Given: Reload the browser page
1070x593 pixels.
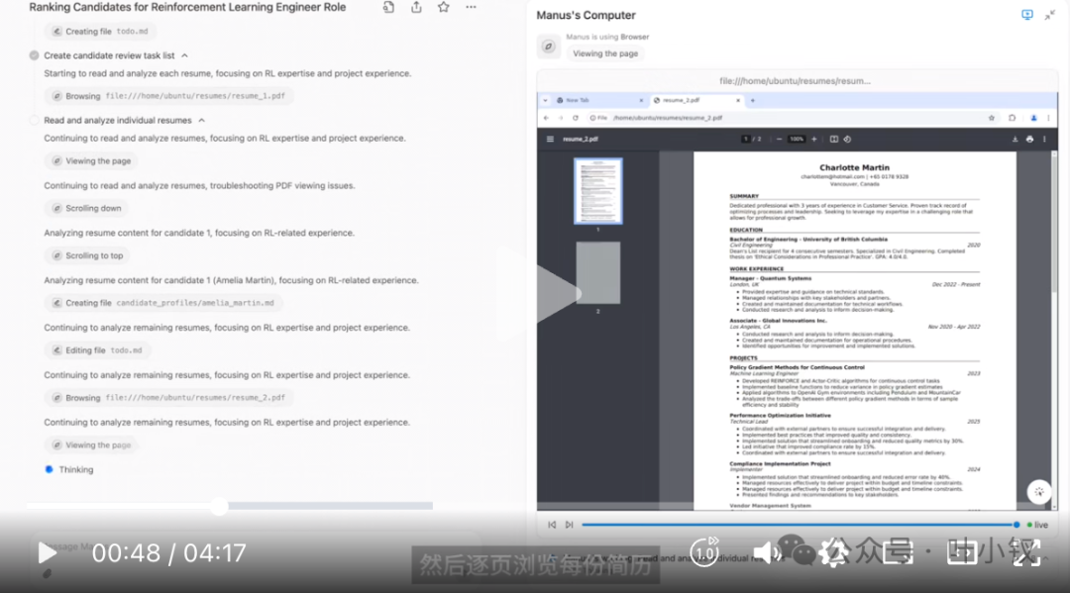Looking at the screenshot, I should (576, 118).
